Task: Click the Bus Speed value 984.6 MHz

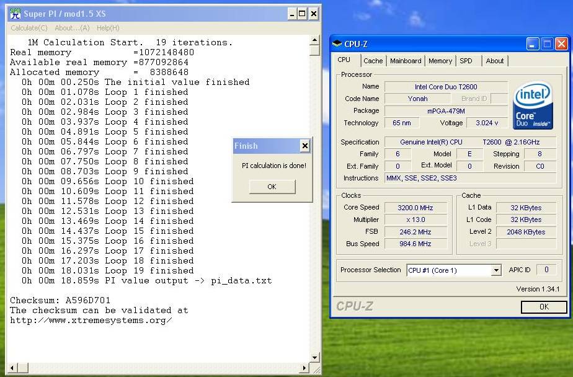Action: 415,244
